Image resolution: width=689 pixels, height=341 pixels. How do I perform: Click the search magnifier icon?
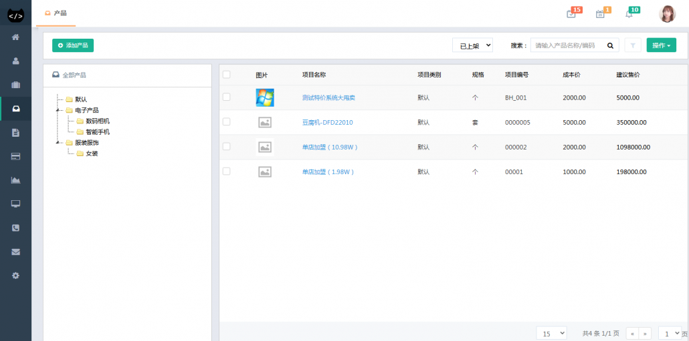610,45
